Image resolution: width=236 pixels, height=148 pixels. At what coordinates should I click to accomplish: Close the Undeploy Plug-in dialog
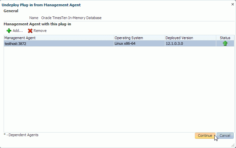click(233, 4)
